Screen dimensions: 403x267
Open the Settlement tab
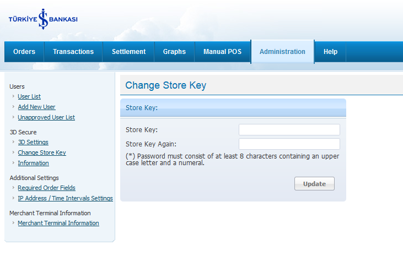[x=128, y=52]
